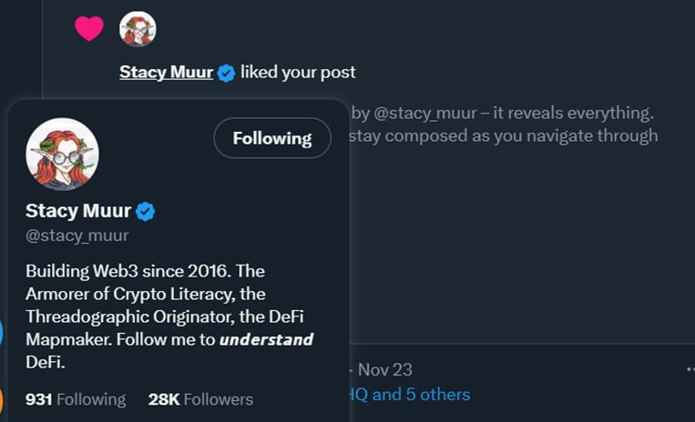Open the Stacy Muur link in the notification
This screenshot has height=422, width=695.
pos(166,72)
